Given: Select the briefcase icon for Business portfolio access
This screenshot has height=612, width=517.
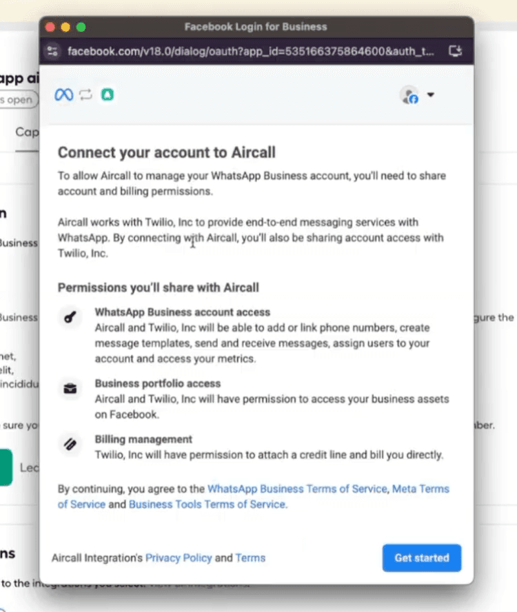Looking at the screenshot, I should point(70,389).
